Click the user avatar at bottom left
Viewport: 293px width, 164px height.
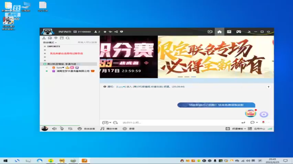click(x=45, y=129)
